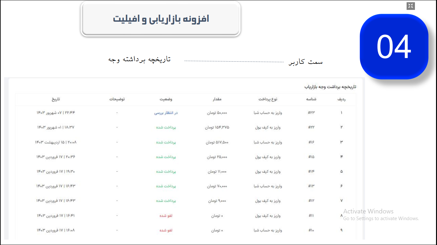The height and width of the screenshot is (245, 437).
Task: Click the وضعیت column header
Action: coord(166,99)
